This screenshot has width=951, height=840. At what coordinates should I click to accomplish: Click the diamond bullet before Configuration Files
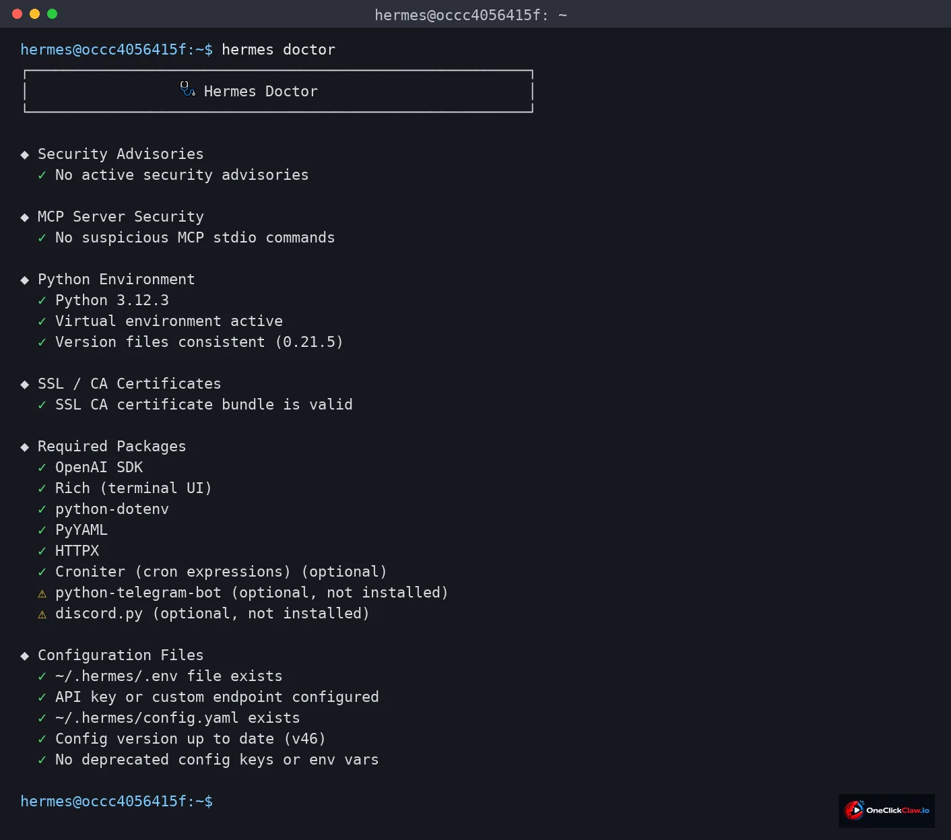point(25,656)
